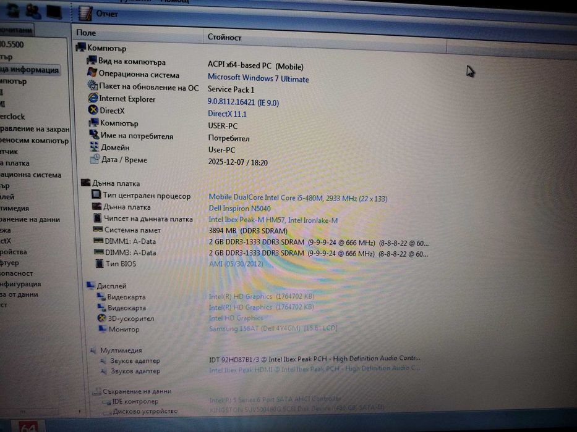Screen dimensions: 577x432
Task: Click the 2025-12-07 / 18:20 date value
Action: click(237, 162)
